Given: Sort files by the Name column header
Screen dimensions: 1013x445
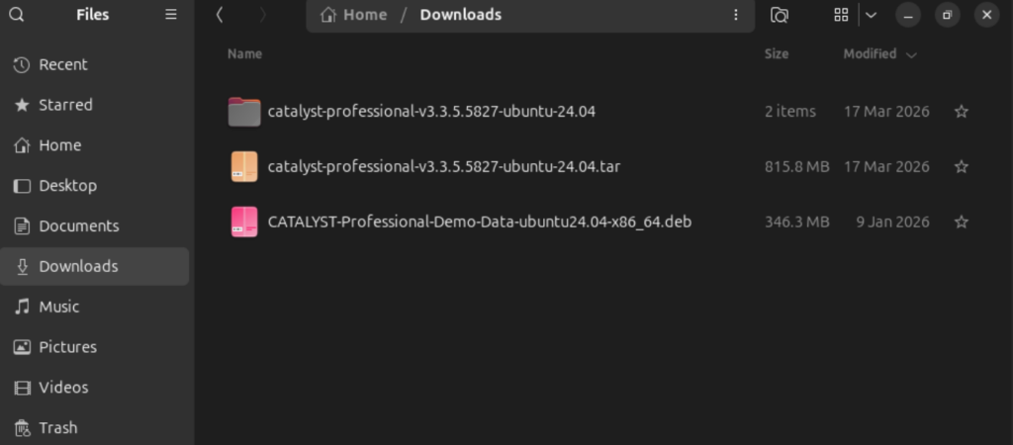Looking at the screenshot, I should coord(245,54).
